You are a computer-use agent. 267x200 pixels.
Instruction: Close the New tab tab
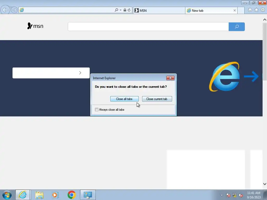tap(235, 10)
